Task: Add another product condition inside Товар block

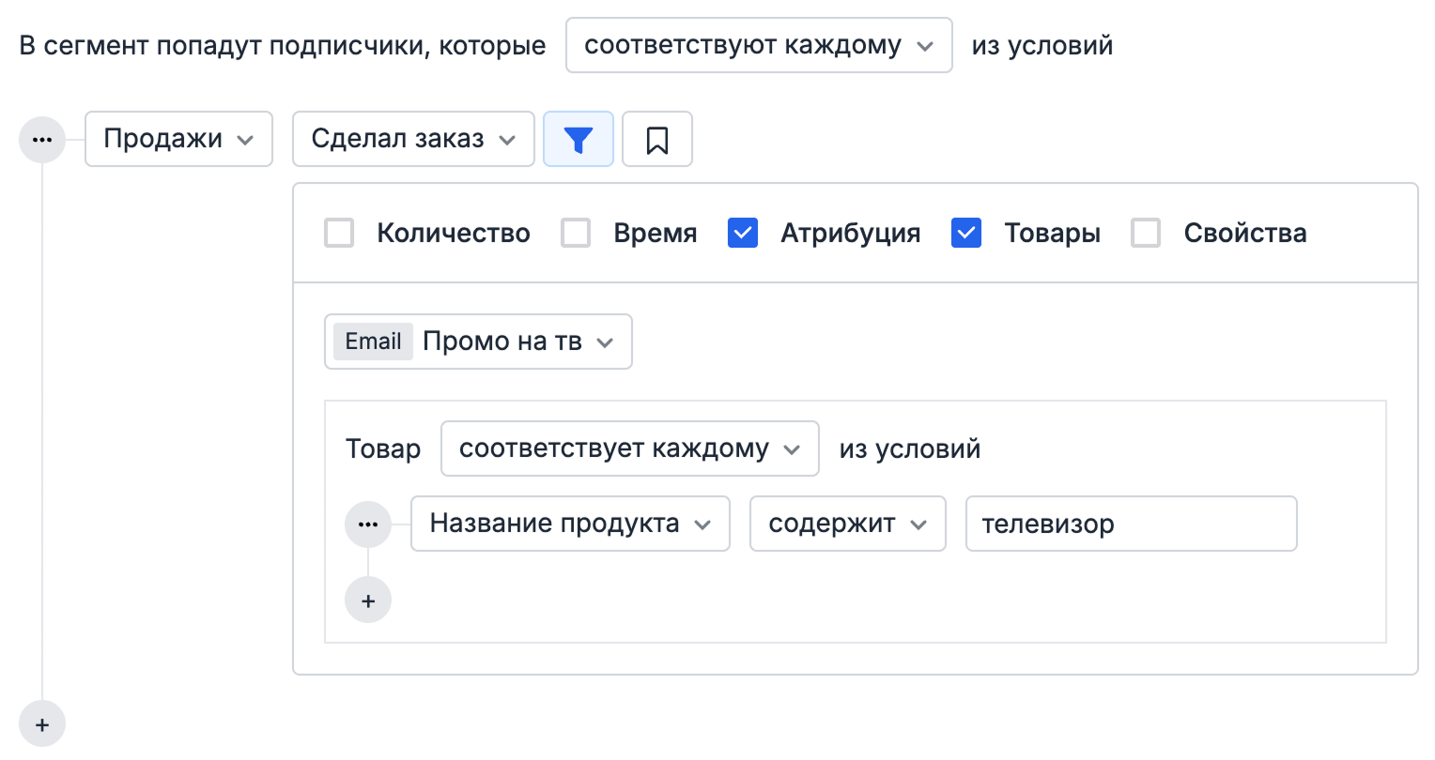Action: 368,600
